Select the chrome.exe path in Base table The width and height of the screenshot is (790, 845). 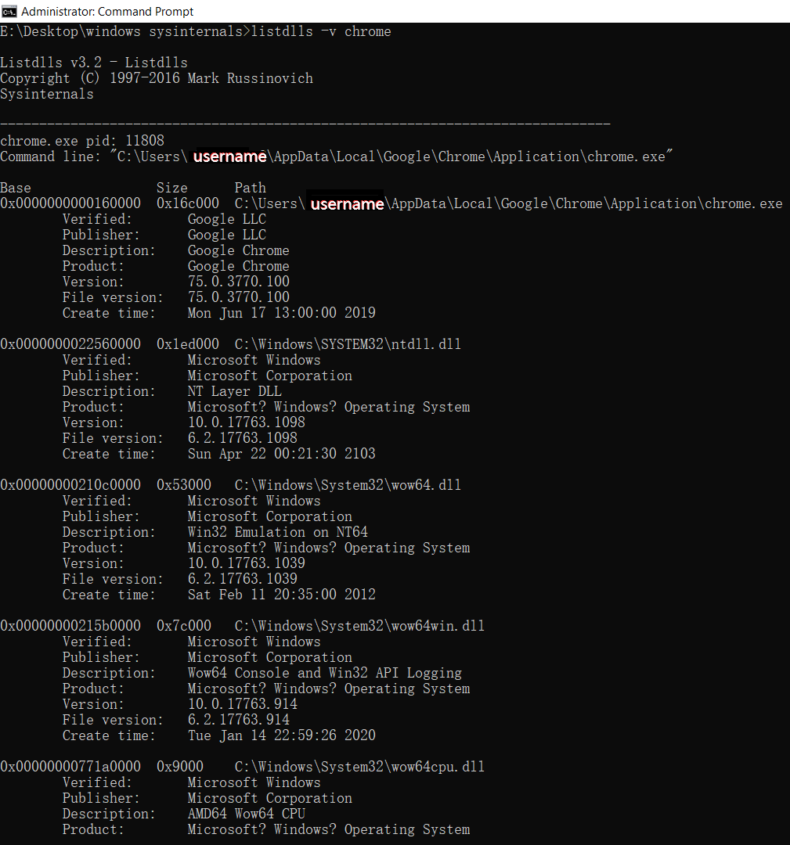[x=509, y=203]
